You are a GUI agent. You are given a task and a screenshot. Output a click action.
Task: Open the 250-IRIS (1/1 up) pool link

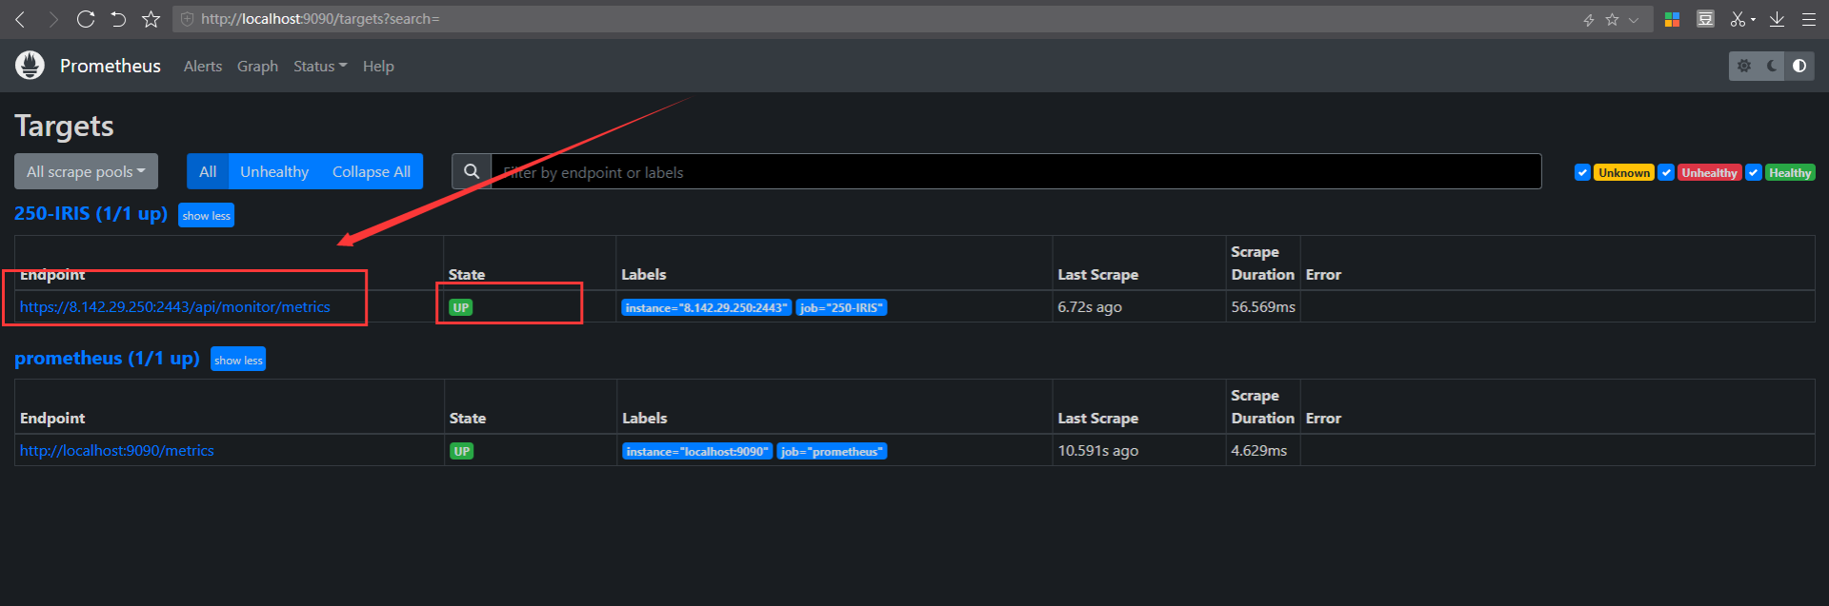(x=90, y=213)
